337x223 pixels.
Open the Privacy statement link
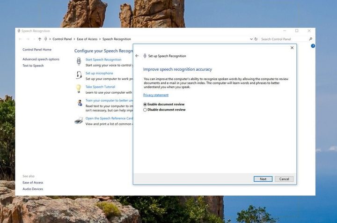(156, 95)
